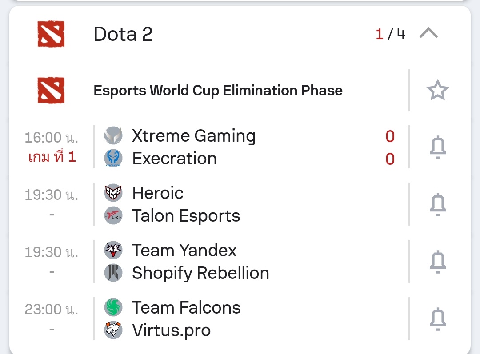This screenshot has height=354, width=480.
Task: Click the tournament Dota 2 logo icon
Action: point(51,90)
